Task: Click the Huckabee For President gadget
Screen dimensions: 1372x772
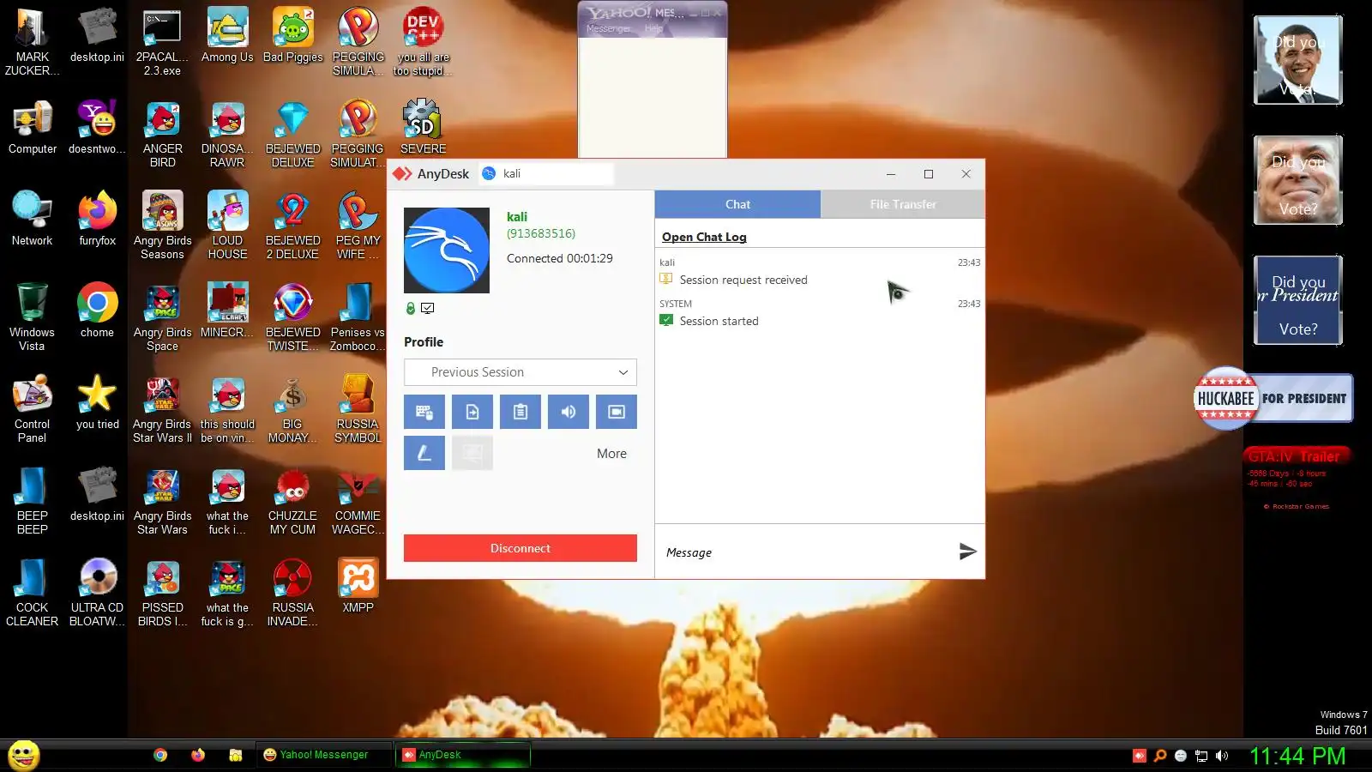Action: pyautogui.click(x=1273, y=398)
